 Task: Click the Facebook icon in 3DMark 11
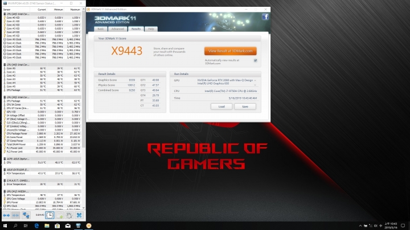(x=265, y=17)
